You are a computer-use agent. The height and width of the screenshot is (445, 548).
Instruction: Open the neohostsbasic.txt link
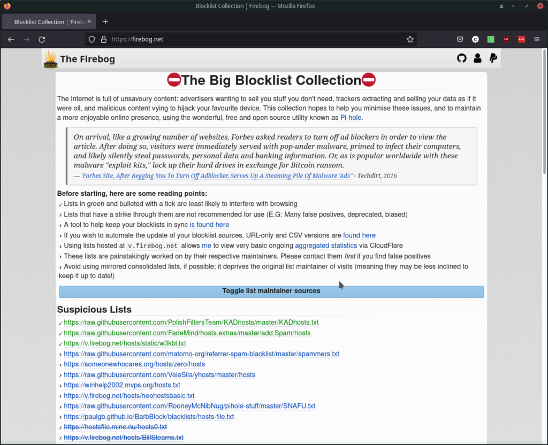129,396
